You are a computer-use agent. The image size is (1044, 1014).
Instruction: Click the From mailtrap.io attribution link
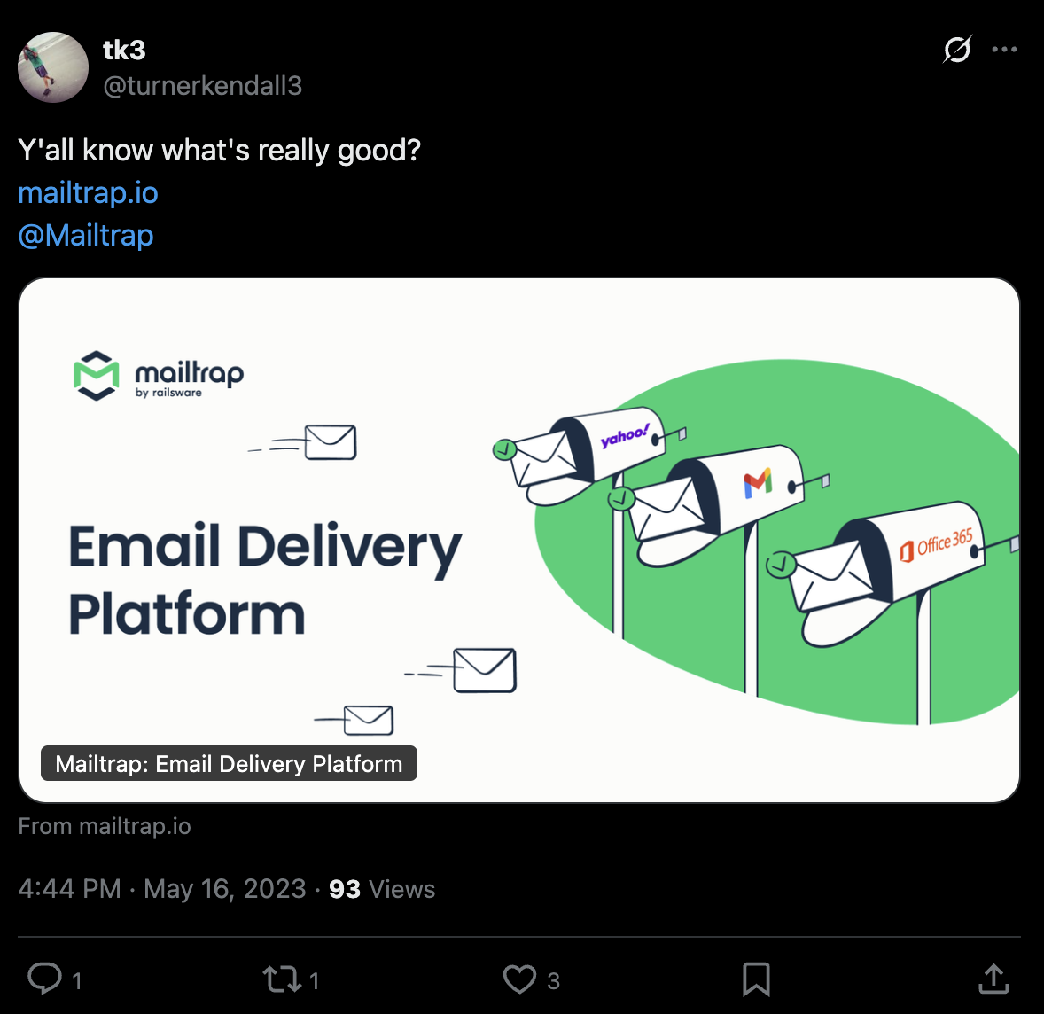(x=104, y=825)
